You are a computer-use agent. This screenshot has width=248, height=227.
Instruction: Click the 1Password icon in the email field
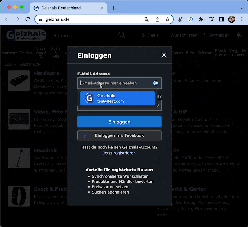tap(156, 83)
